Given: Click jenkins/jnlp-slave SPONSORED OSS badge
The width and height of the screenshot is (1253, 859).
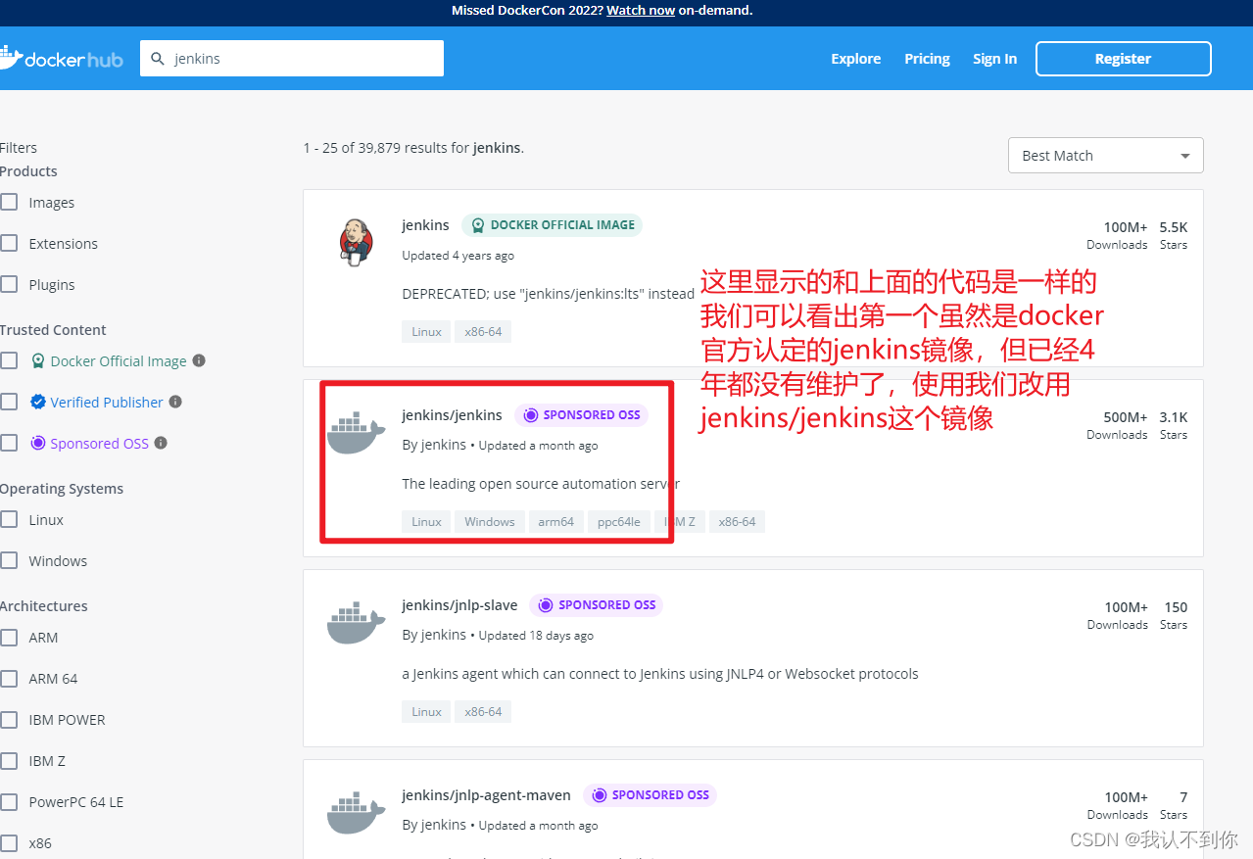Looking at the screenshot, I should [x=597, y=605].
